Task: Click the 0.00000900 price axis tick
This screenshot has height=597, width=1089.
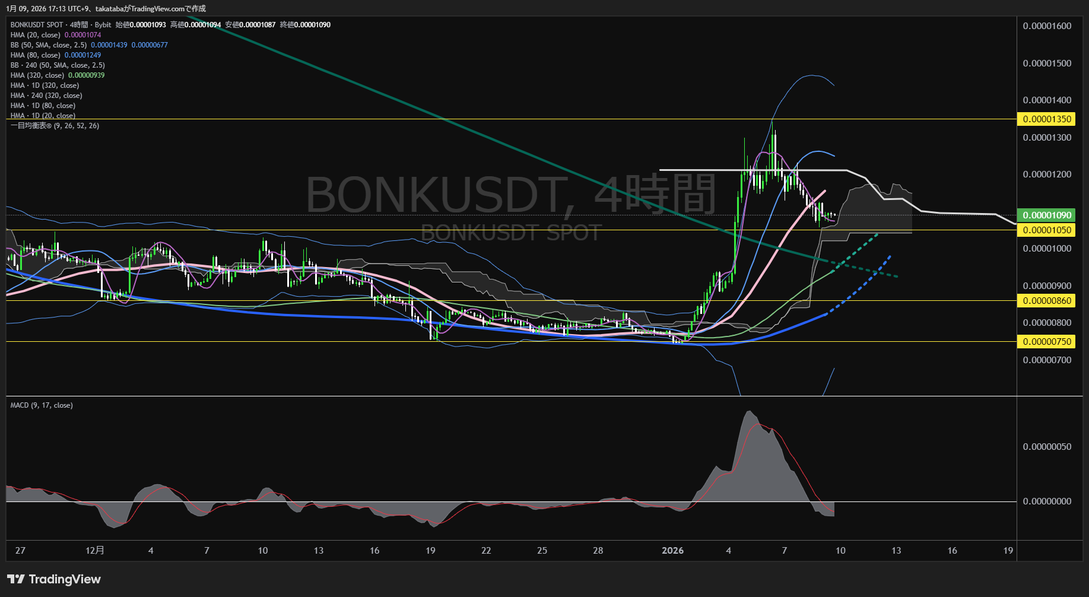Action: [1047, 286]
